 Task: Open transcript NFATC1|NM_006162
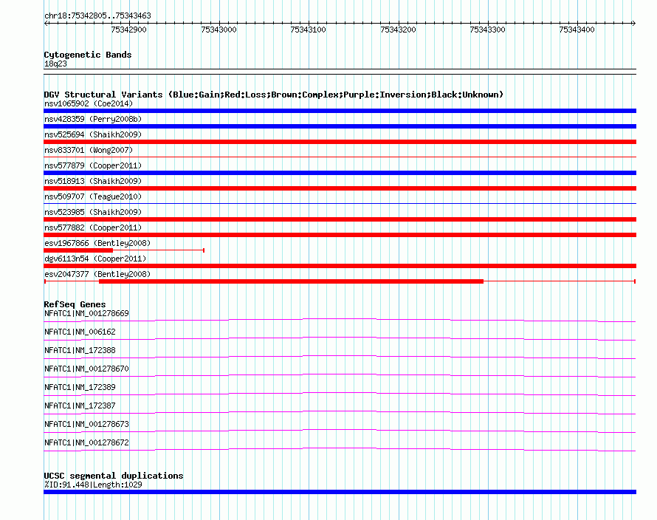tap(80, 332)
